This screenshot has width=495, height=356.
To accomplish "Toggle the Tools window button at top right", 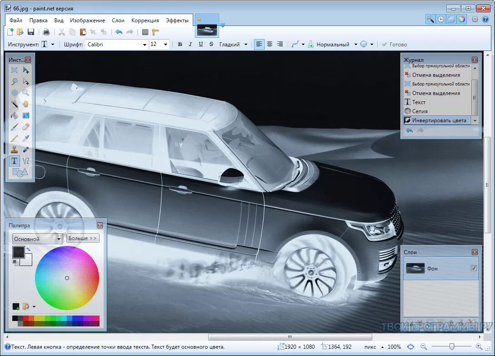I will (430, 19).
